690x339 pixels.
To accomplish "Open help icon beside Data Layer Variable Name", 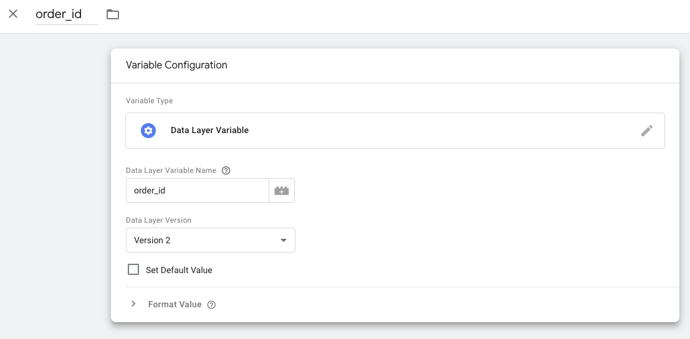I will tap(226, 170).
